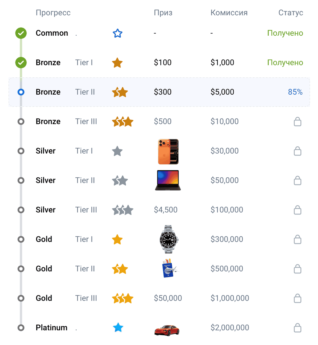318x345 pixels.
Task: Click the green checkmark beside Bronze Tier I
Action: [x=21, y=62]
